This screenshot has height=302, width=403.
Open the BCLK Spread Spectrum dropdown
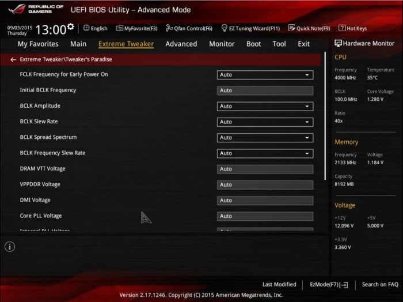[265, 138]
